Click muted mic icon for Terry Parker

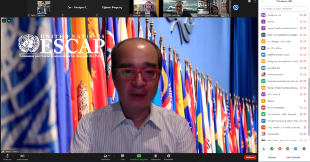305,128
